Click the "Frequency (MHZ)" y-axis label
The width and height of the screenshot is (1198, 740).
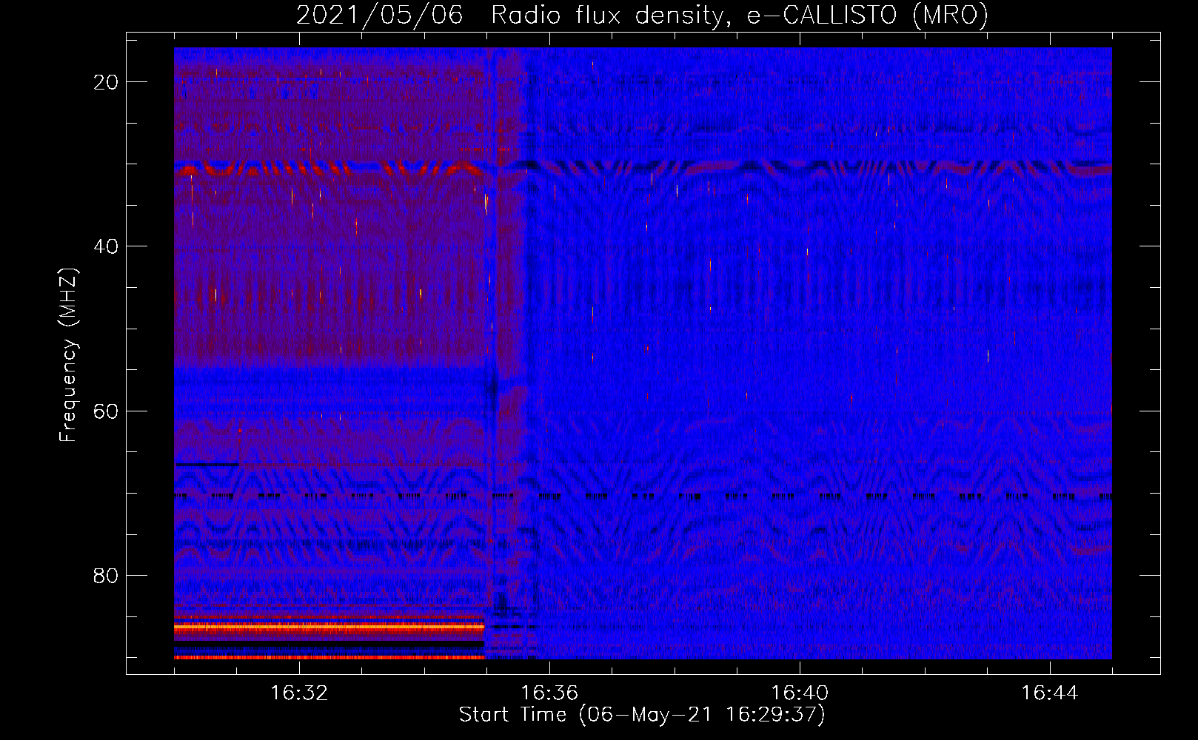click(x=68, y=354)
